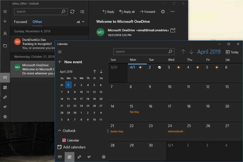Mini calendar previous month arrow
Viewport: 243px width, 162px height.
(94, 72)
